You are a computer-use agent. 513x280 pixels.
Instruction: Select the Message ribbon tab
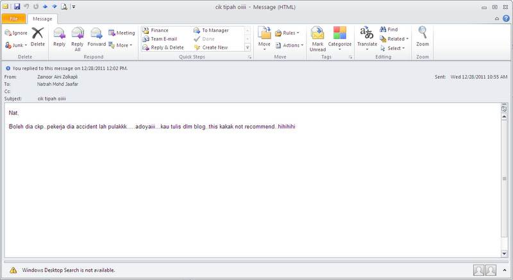pos(42,19)
